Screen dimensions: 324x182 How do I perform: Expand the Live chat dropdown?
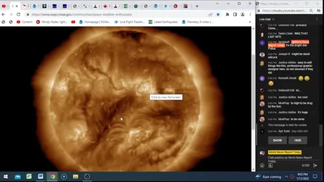click(267, 19)
